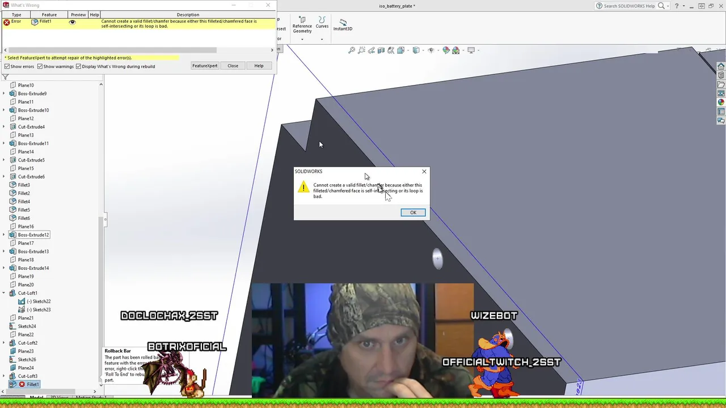Click the Feature column header

pyautogui.click(x=49, y=15)
